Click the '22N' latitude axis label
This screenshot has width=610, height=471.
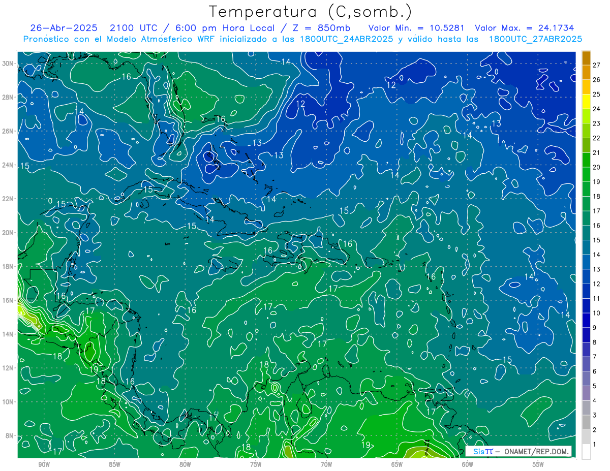click(x=8, y=199)
